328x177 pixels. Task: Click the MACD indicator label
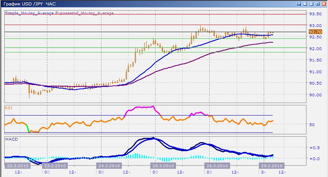(x=10, y=139)
